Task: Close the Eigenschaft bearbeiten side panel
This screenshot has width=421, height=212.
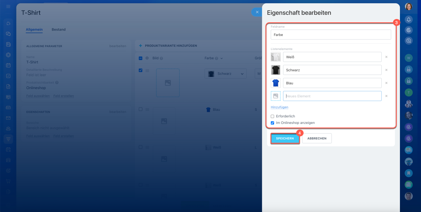Action: click(257, 12)
